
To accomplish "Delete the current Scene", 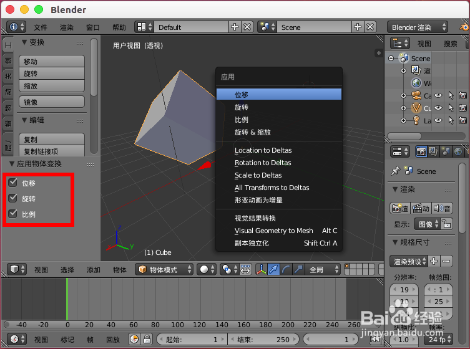I will pos(370,27).
